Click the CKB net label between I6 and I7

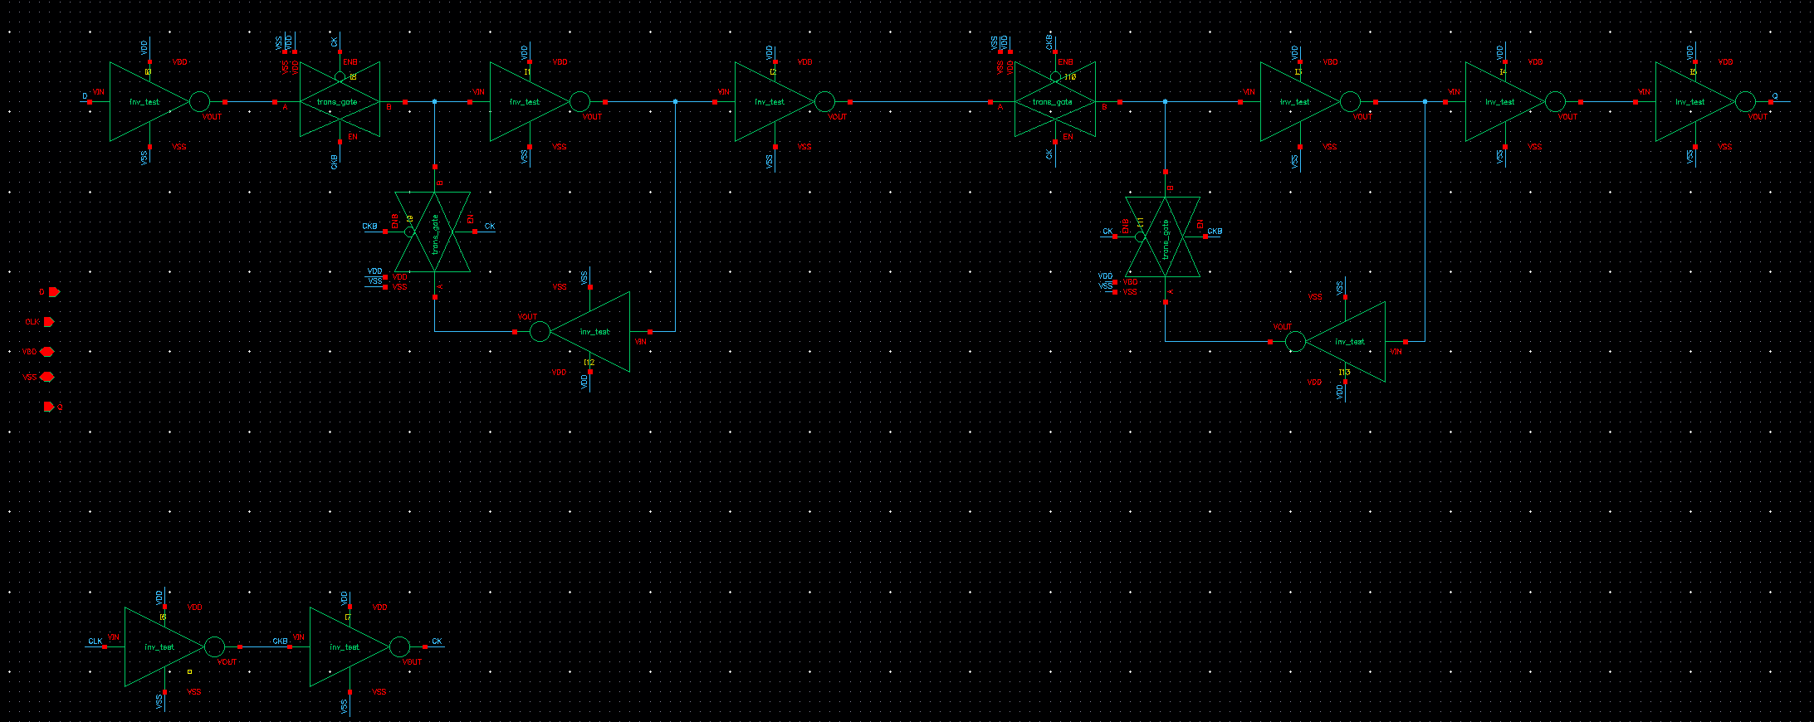281,642
